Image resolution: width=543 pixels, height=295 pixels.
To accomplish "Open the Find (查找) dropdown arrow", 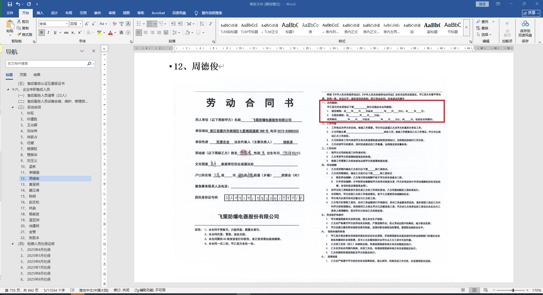I will pyautogui.click(x=493, y=21).
